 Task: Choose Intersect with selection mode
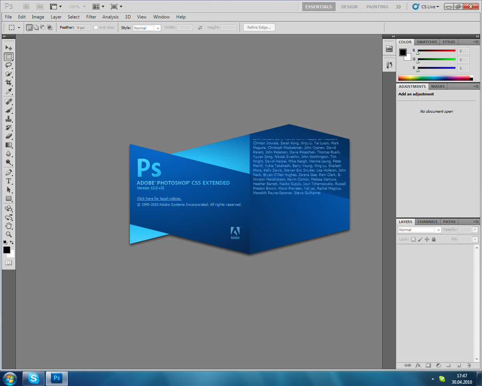(49, 27)
